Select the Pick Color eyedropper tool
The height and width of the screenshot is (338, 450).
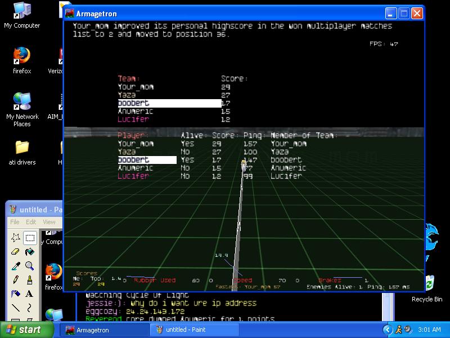click(x=16, y=266)
